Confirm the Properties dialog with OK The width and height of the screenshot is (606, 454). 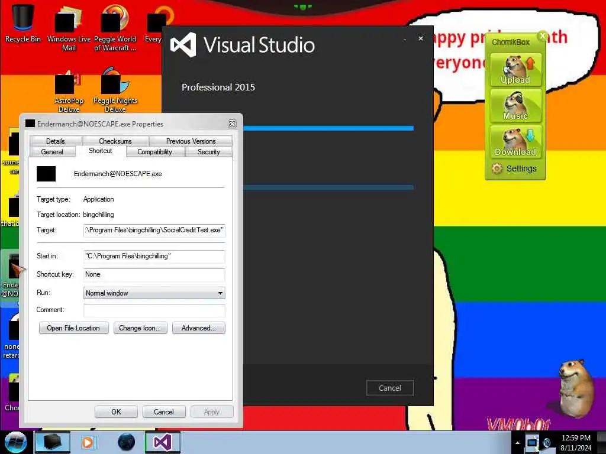pos(116,412)
